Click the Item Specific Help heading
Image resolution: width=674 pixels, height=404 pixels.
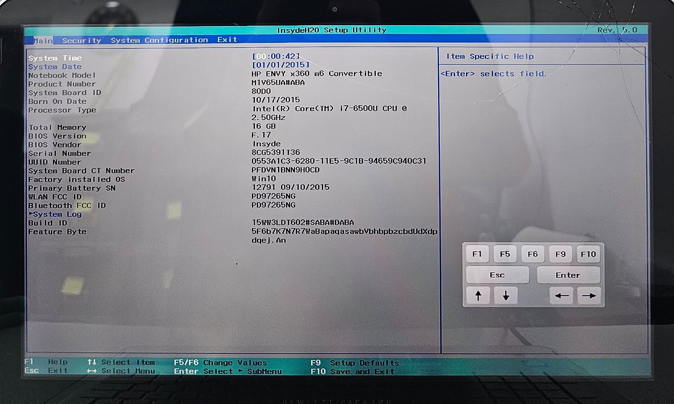[x=490, y=56]
